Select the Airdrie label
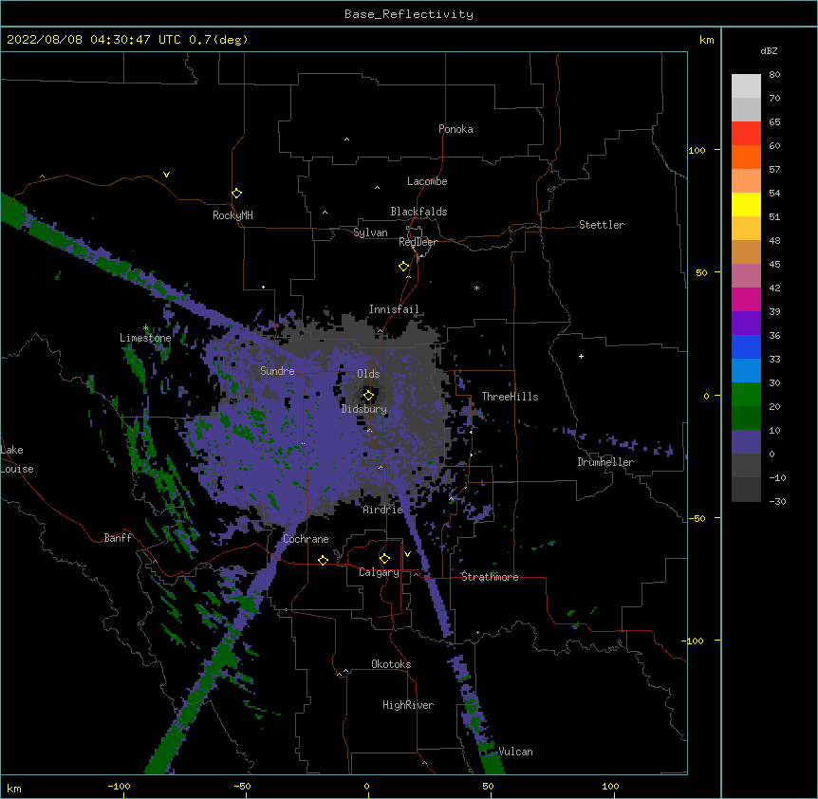The width and height of the screenshot is (818, 799). click(x=383, y=510)
